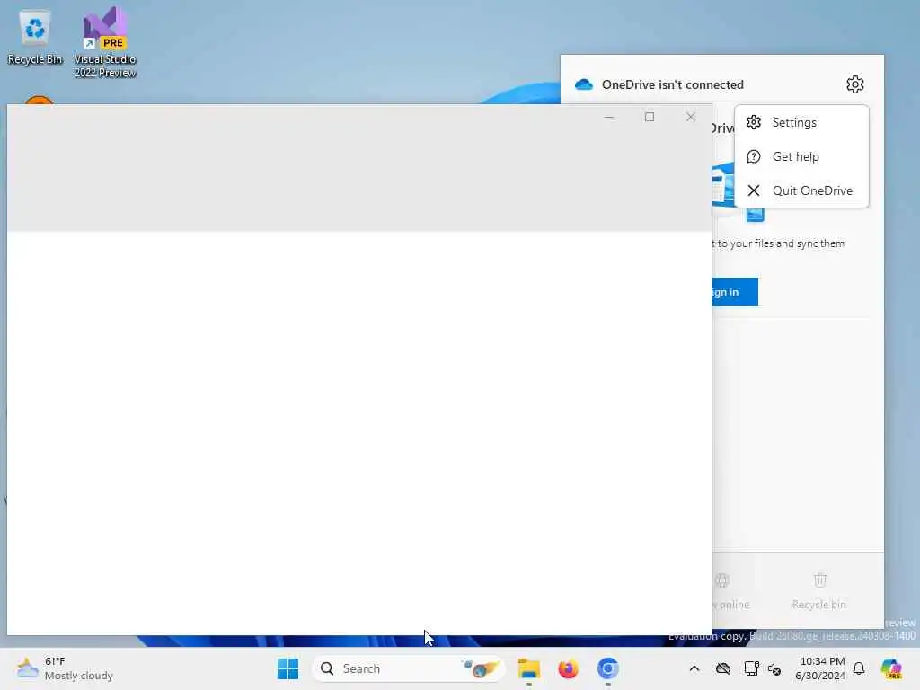920x690 pixels.
Task: Open Chrome from taskbar
Action: tap(608, 668)
